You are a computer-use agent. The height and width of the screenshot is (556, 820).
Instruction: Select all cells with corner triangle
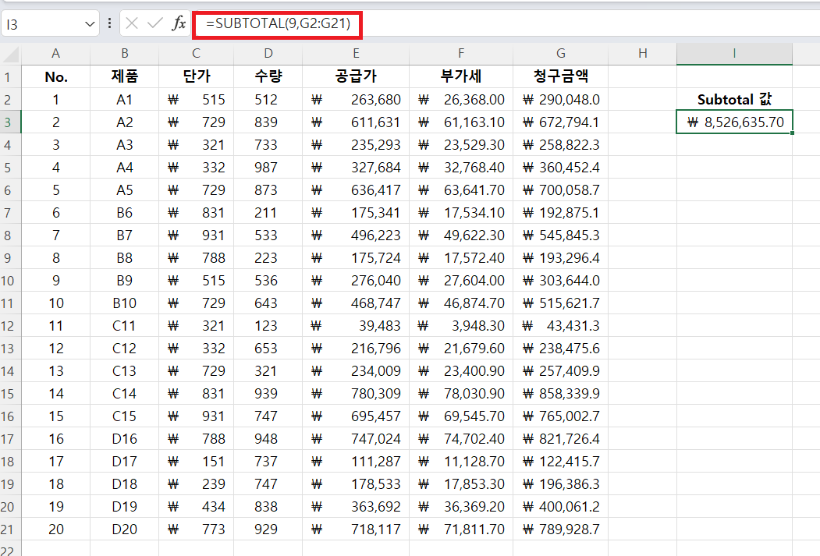[10, 54]
